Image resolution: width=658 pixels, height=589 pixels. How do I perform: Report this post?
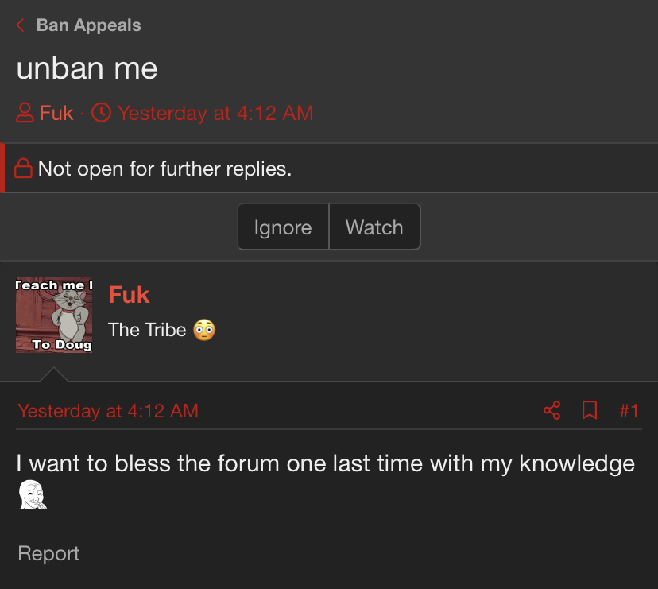pos(48,553)
